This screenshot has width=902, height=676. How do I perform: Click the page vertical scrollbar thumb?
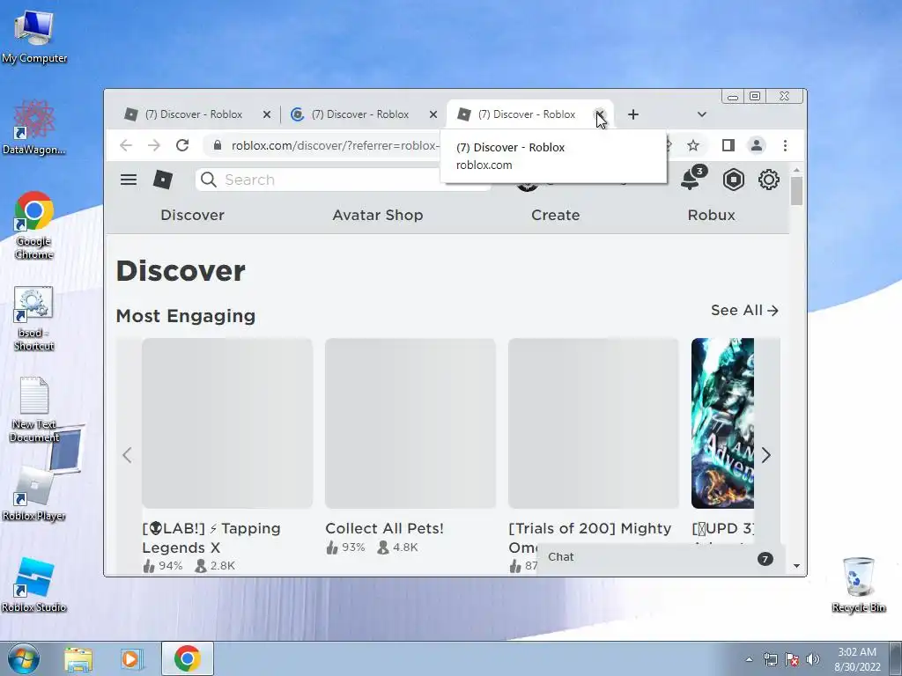[796, 191]
